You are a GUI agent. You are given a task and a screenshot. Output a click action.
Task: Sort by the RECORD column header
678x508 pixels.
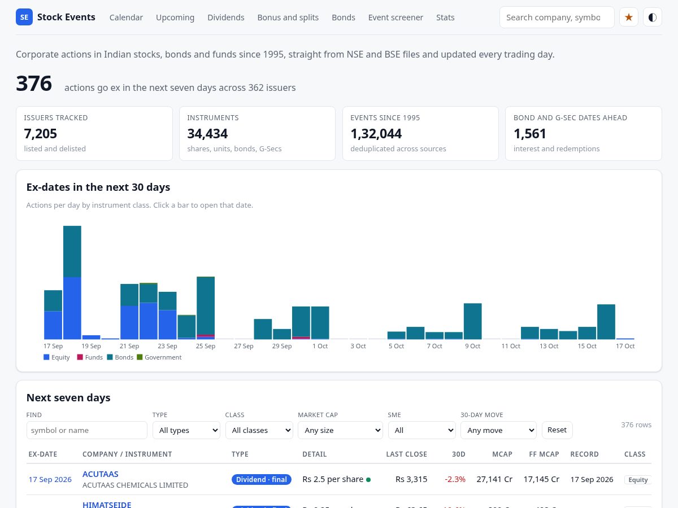tap(584, 454)
